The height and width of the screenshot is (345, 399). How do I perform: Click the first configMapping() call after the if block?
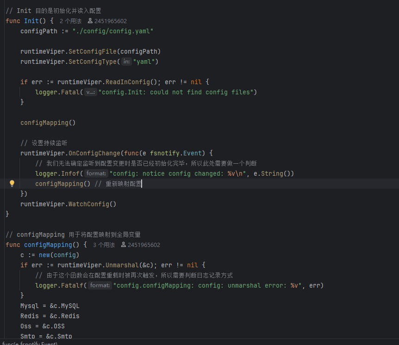pyautogui.click(x=48, y=123)
